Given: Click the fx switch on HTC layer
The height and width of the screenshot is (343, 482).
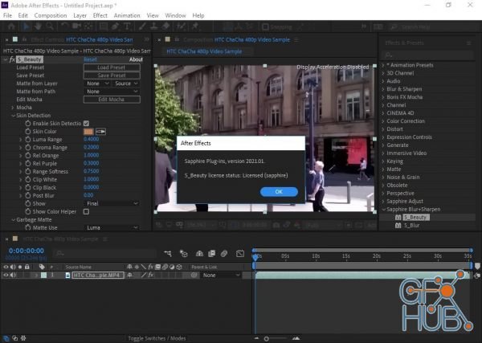Looking at the screenshot, I should (x=151, y=275).
